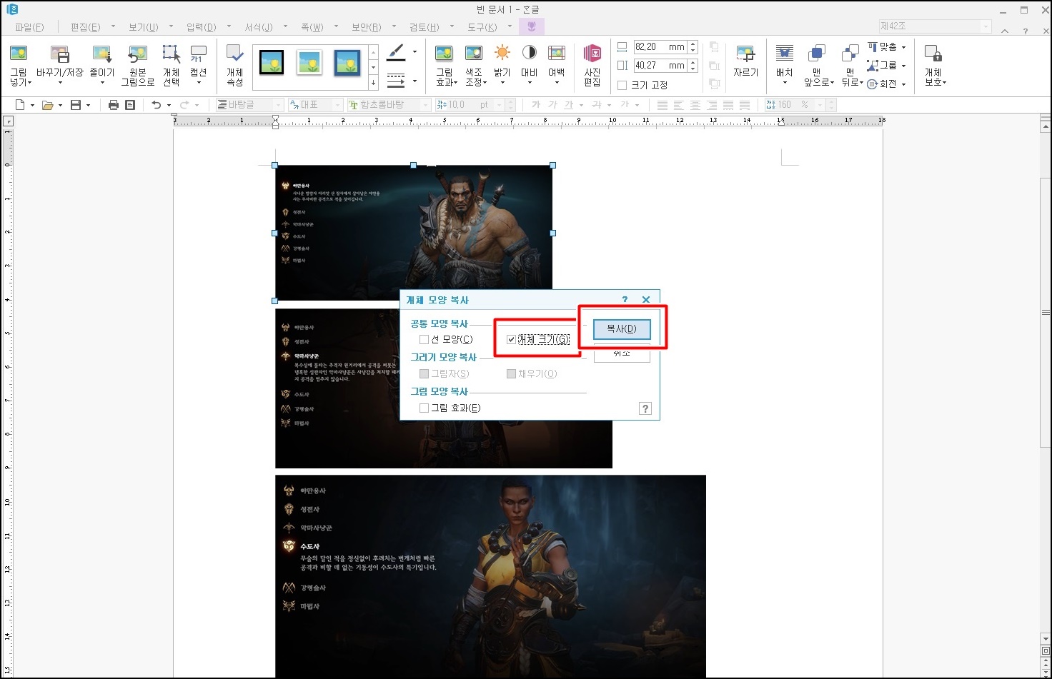Collapse the ribbon with the up chevron
This screenshot has width=1052, height=679.
coord(1006,31)
